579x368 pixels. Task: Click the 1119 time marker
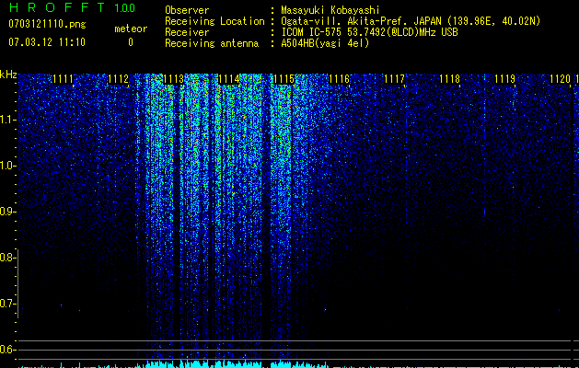tap(504, 79)
